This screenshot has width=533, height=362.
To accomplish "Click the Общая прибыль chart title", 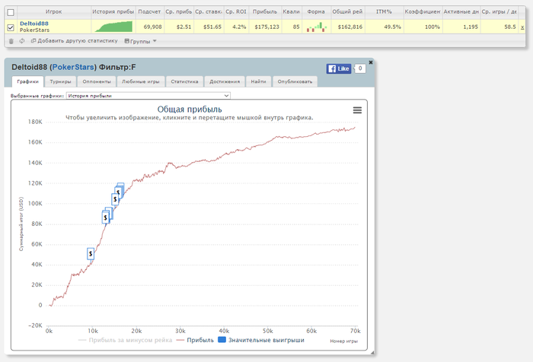I will [190, 110].
